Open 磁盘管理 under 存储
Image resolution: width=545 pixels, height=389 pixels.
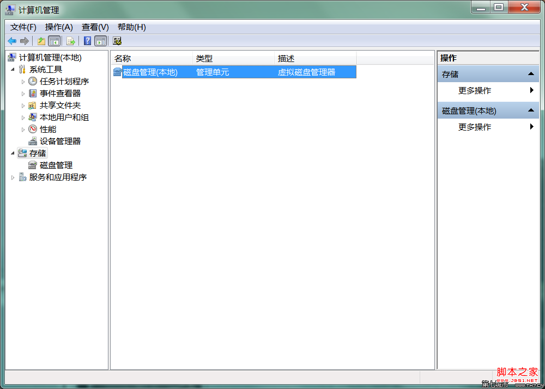(56, 165)
